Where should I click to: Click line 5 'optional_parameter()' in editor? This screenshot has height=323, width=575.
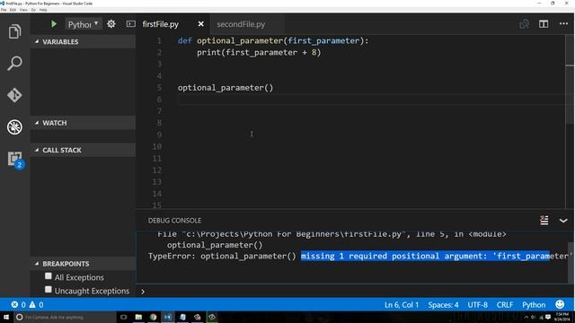226,88
